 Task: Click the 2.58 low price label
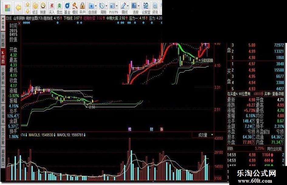click(92, 107)
